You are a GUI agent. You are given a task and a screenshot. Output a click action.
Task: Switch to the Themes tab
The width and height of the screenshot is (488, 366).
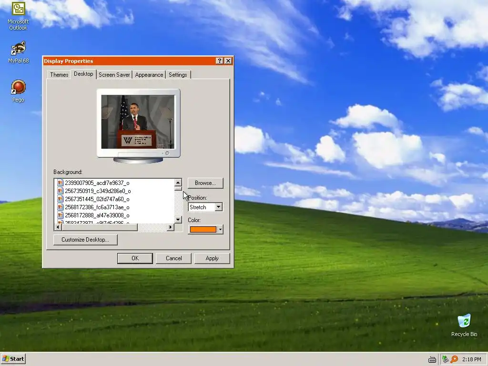coord(59,75)
